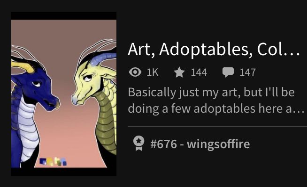Click the yellow dragon's blue horn
The image size is (307, 187).
pyautogui.click(x=103, y=58)
